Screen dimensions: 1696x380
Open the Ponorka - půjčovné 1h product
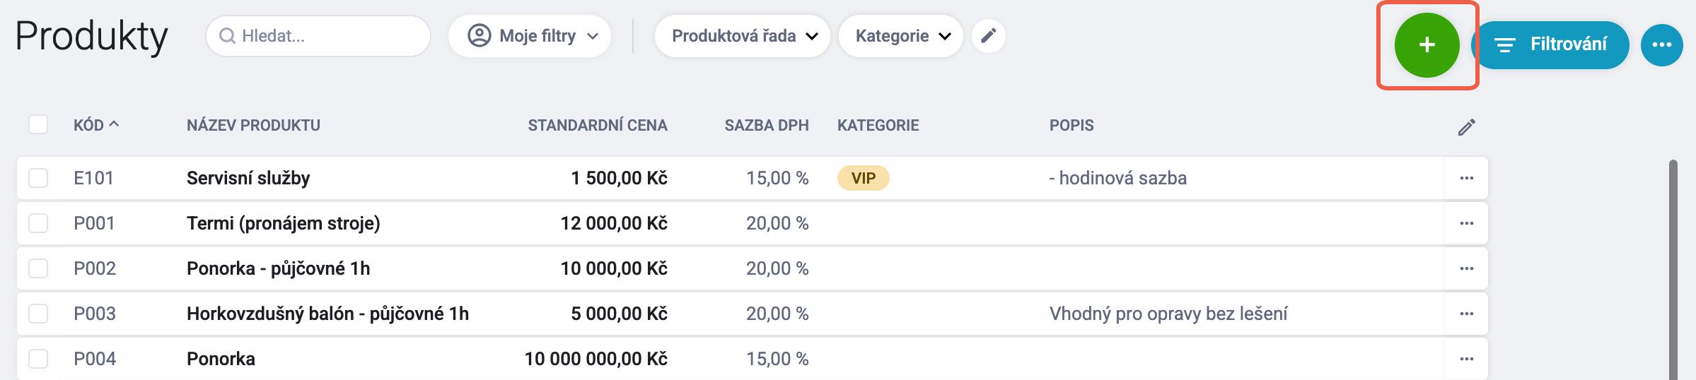point(278,268)
